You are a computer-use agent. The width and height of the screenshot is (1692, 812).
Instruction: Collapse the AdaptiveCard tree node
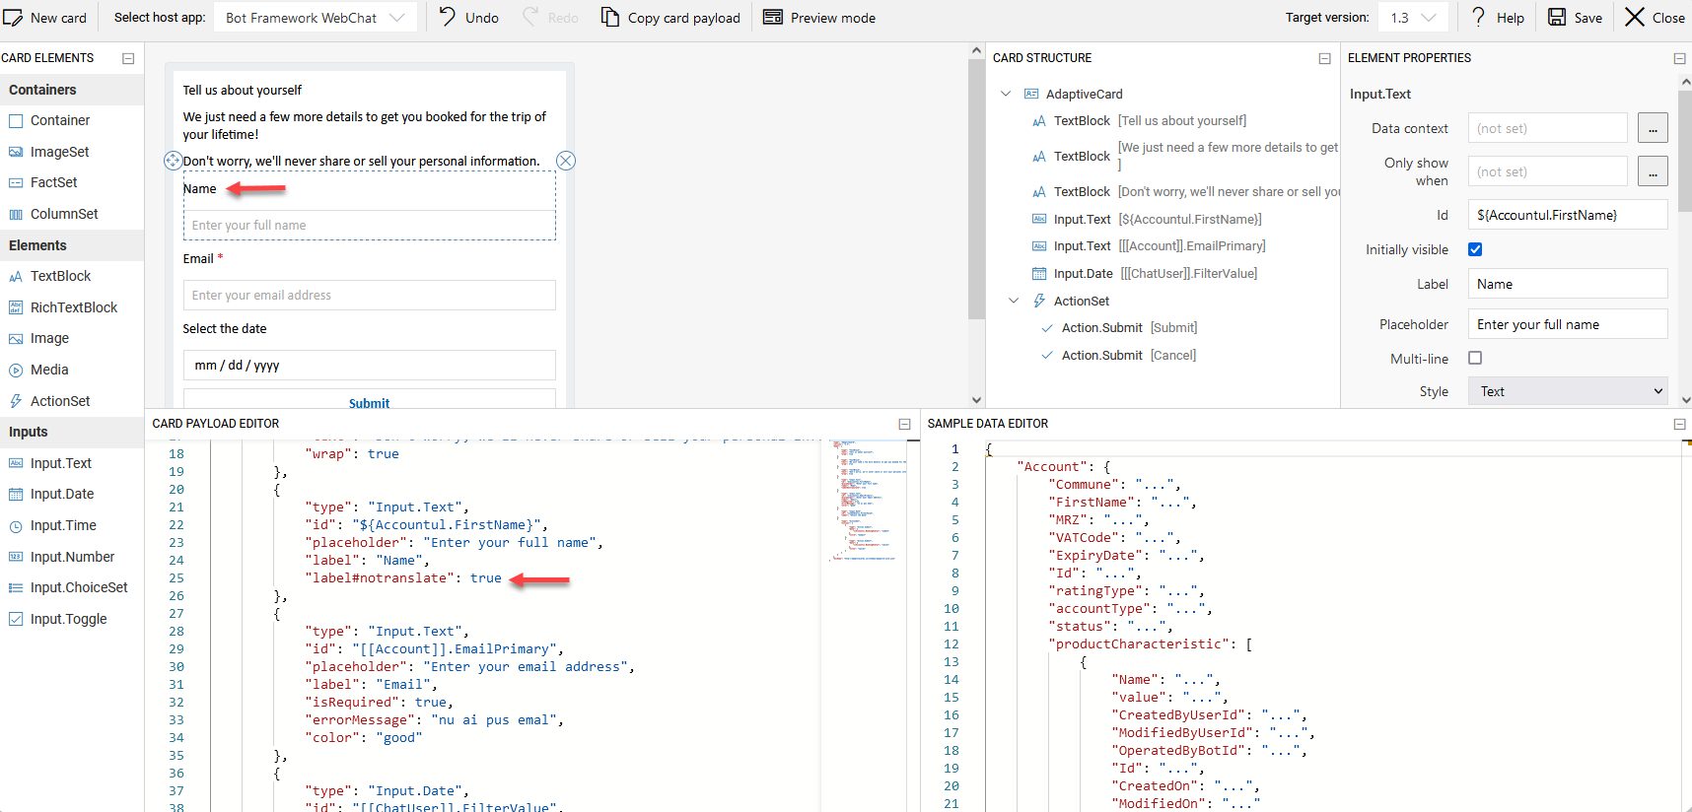coord(1006,94)
